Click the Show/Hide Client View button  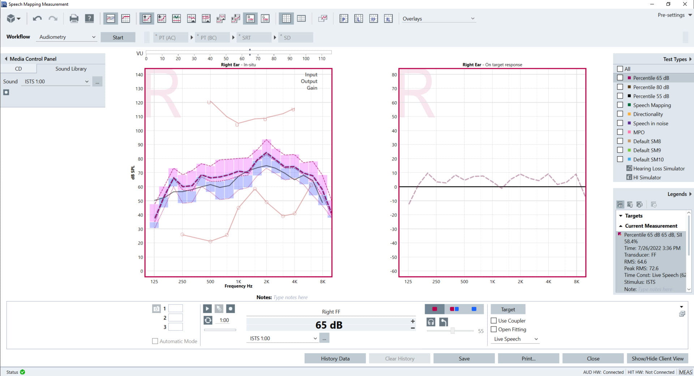pos(657,358)
